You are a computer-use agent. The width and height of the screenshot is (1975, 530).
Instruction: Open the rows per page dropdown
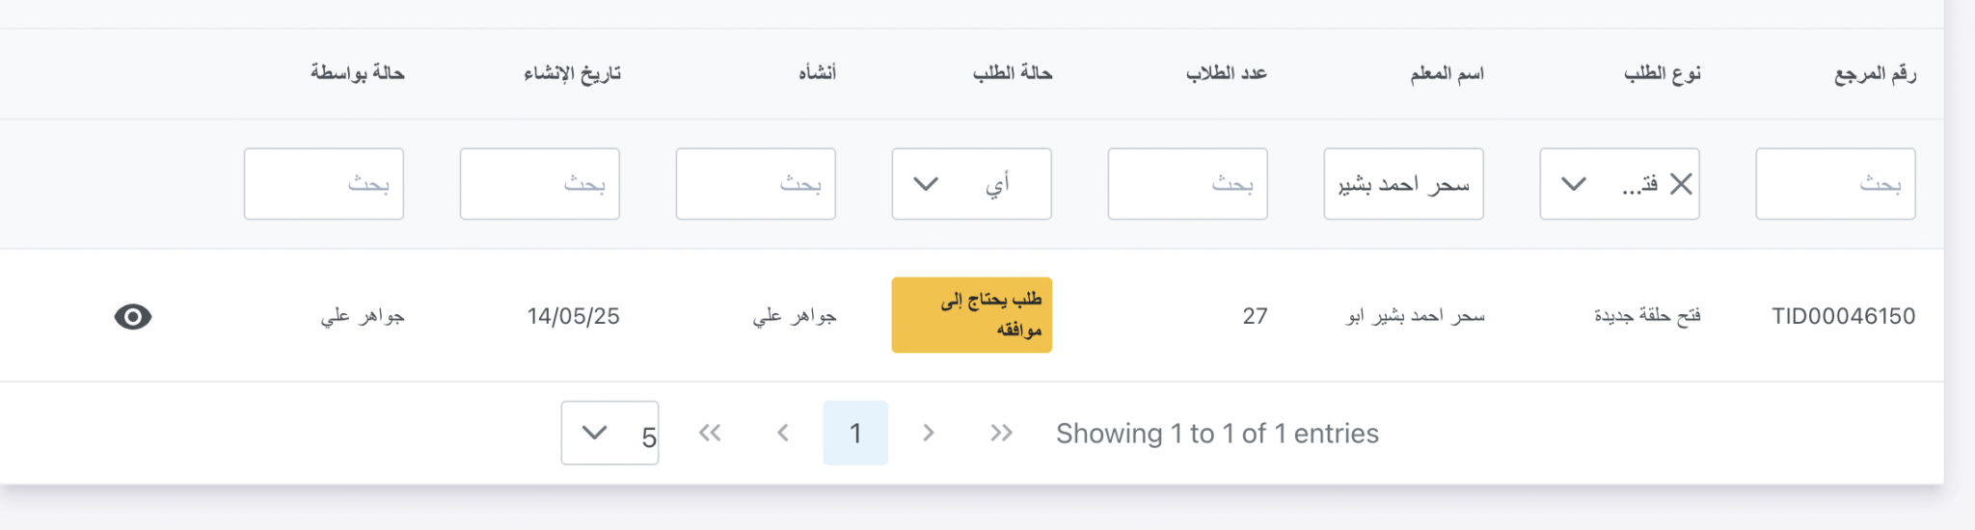click(609, 433)
